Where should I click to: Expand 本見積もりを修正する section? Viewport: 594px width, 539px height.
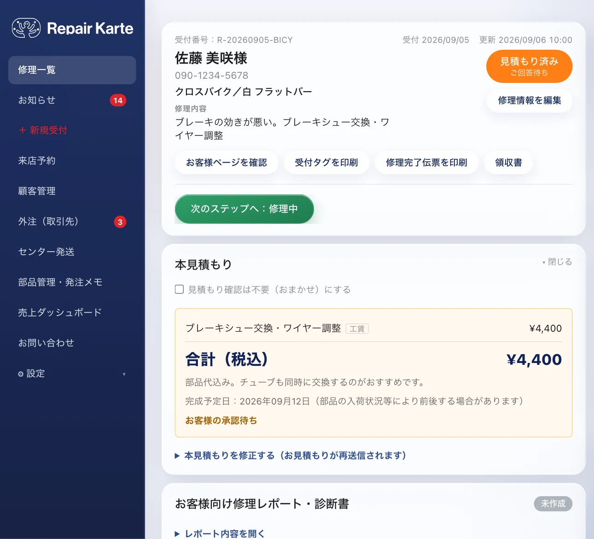(x=291, y=456)
